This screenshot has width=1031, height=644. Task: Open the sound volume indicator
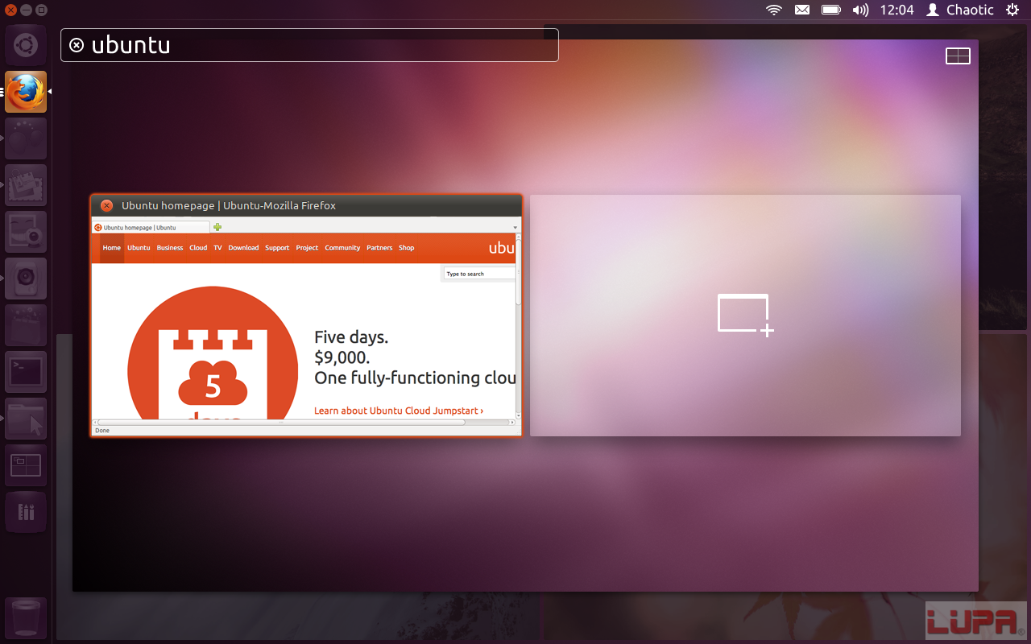pos(860,10)
